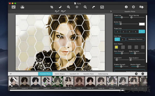
Task: Select Shape Style 1
Action: 118,31
